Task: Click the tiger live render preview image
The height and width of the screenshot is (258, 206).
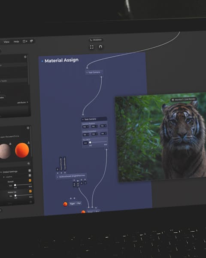Action: [161, 137]
